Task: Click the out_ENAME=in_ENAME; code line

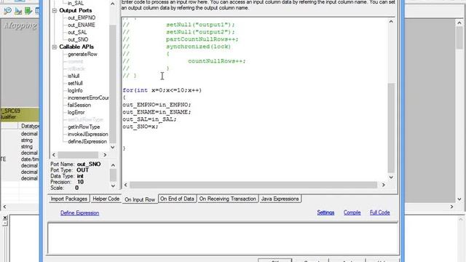Action: pyautogui.click(x=157, y=112)
